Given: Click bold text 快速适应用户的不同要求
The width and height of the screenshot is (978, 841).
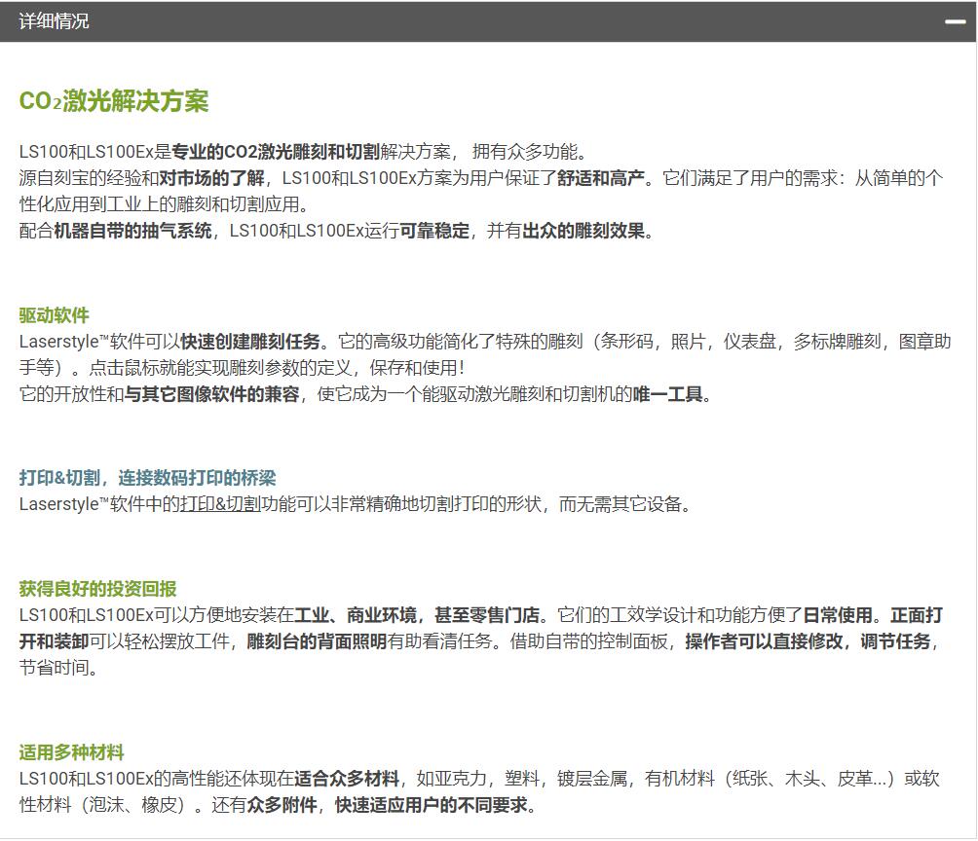Looking at the screenshot, I should pyautogui.click(x=431, y=805).
